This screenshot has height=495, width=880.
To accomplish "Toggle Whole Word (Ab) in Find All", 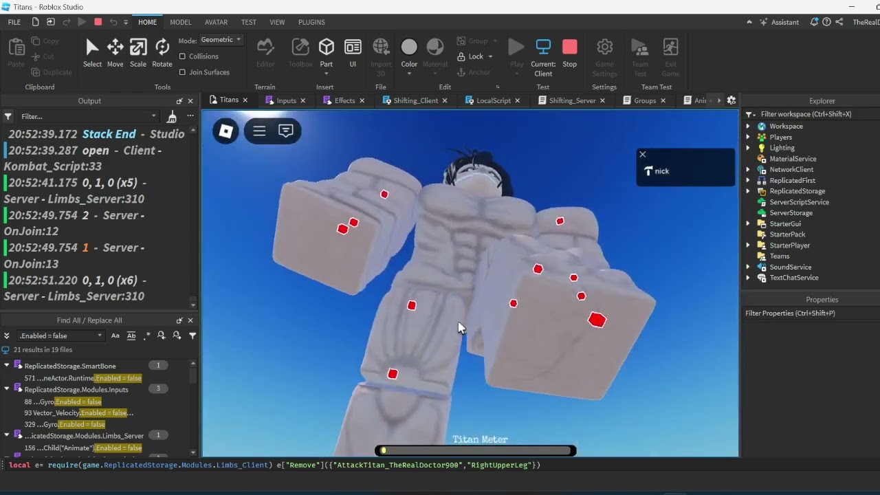I will click(x=131, y=335).
